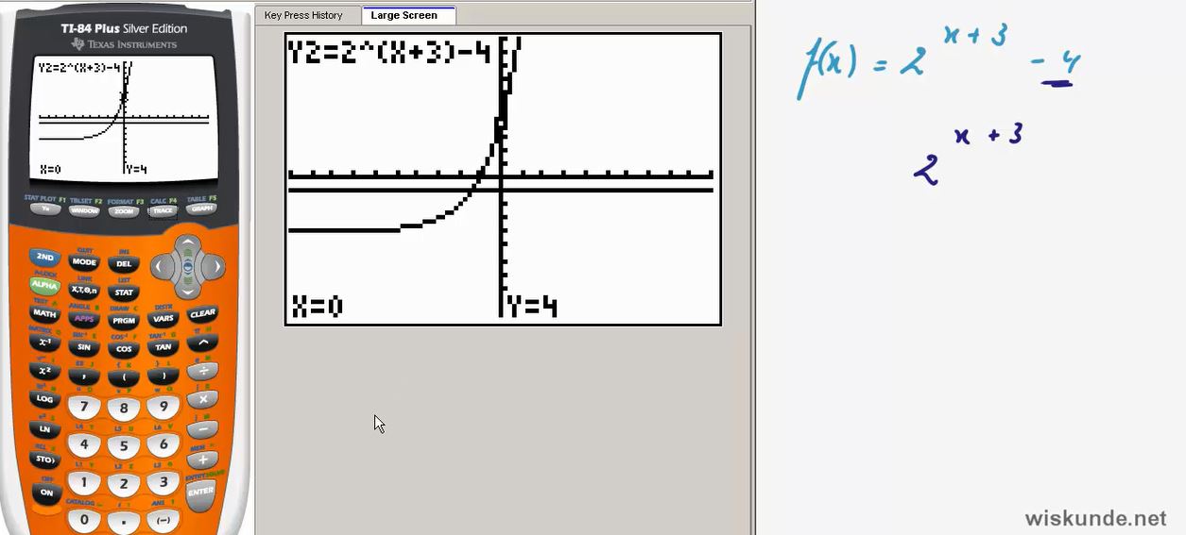Click the GRAPH calculator key
1186x535 pixels.
coord(202,209)
